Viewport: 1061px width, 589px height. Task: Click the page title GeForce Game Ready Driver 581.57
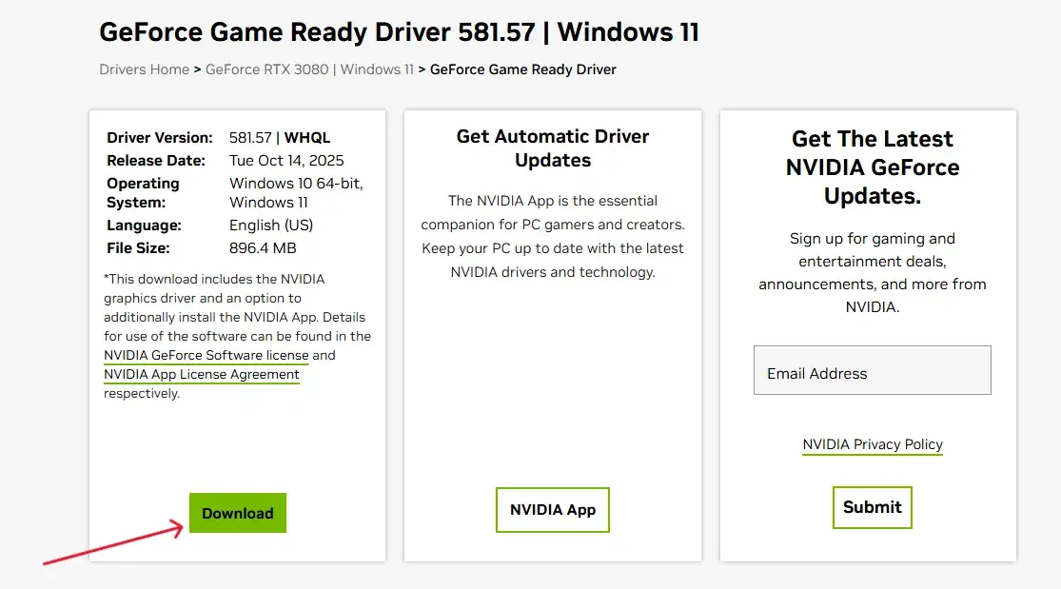(400, 31)
